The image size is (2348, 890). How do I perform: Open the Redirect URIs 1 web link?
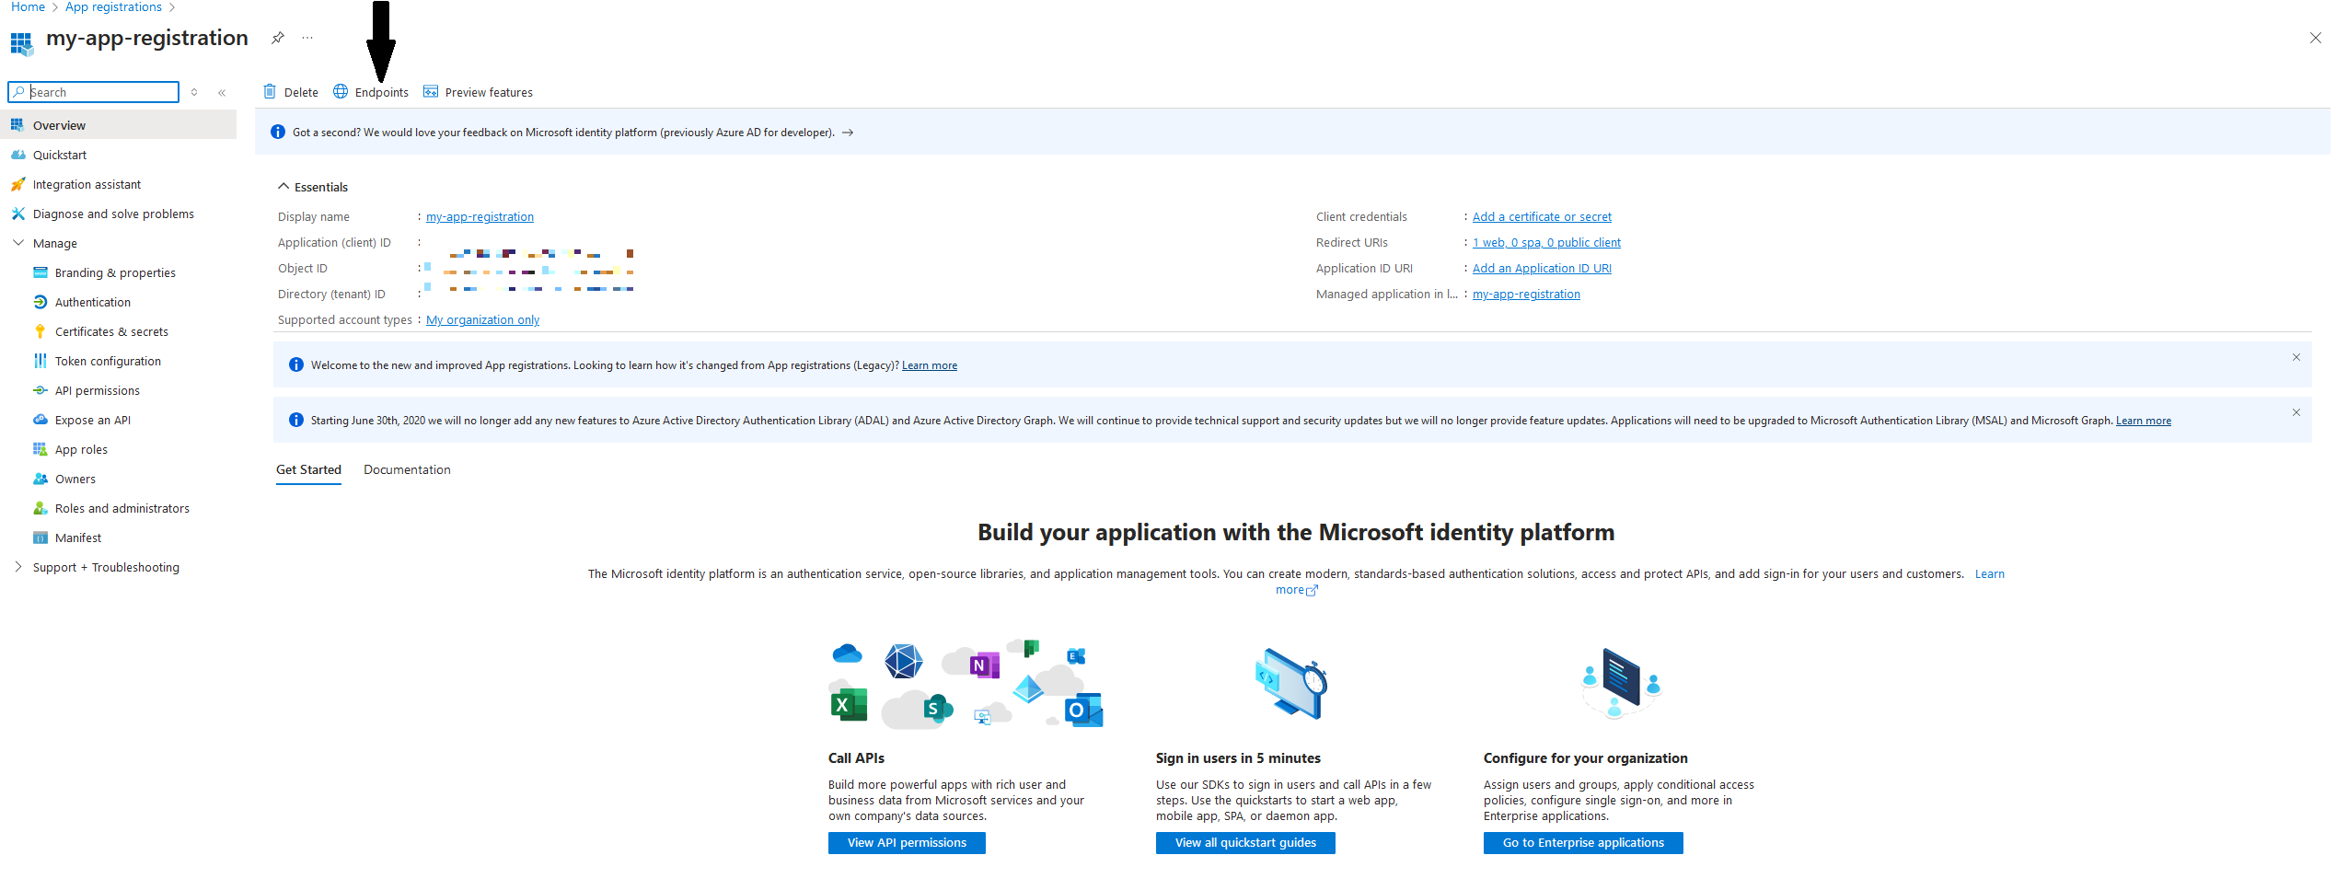pos(1546,243)
